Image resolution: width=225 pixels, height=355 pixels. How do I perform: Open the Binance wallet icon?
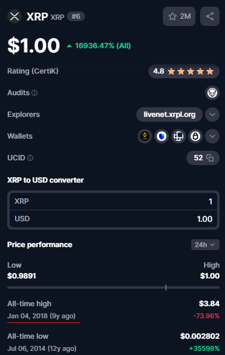145,136
